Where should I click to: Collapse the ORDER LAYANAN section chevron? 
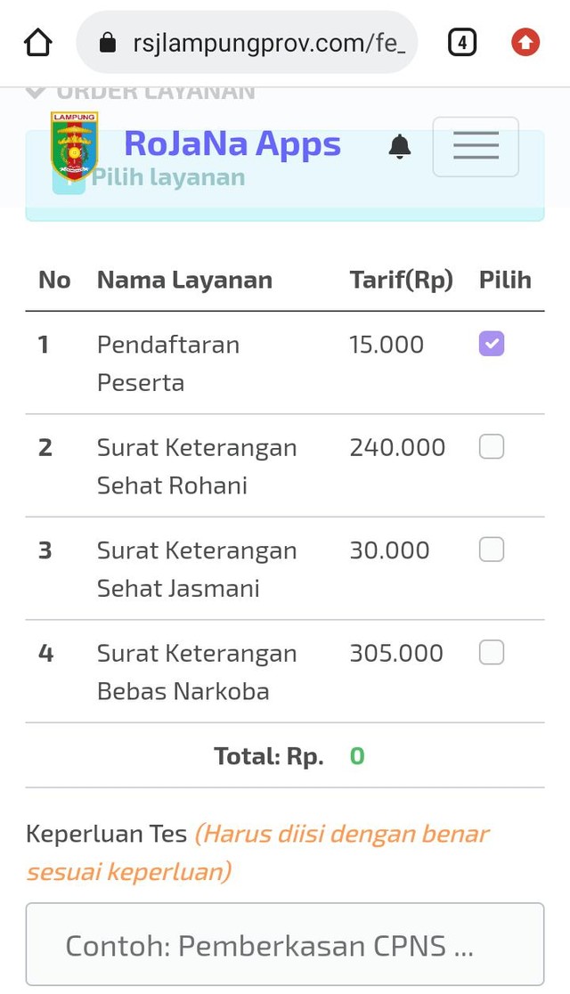34,90
